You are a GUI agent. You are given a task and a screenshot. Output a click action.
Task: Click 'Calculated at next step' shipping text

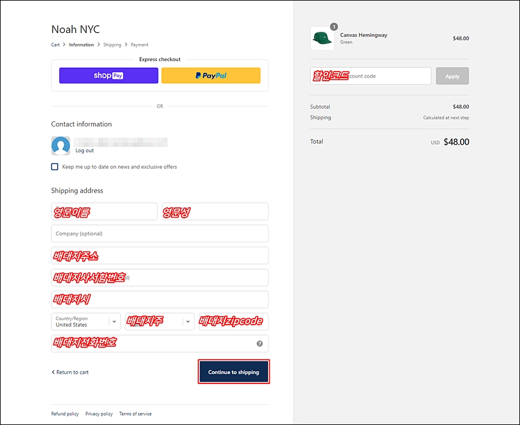coord(446,117)
